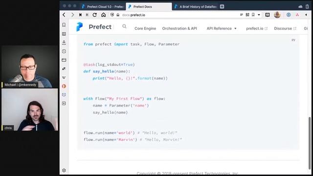Click the '@task(log_stdout=True)' decorator line
This screenshot has width=313, height=176.
pos(109,65)
